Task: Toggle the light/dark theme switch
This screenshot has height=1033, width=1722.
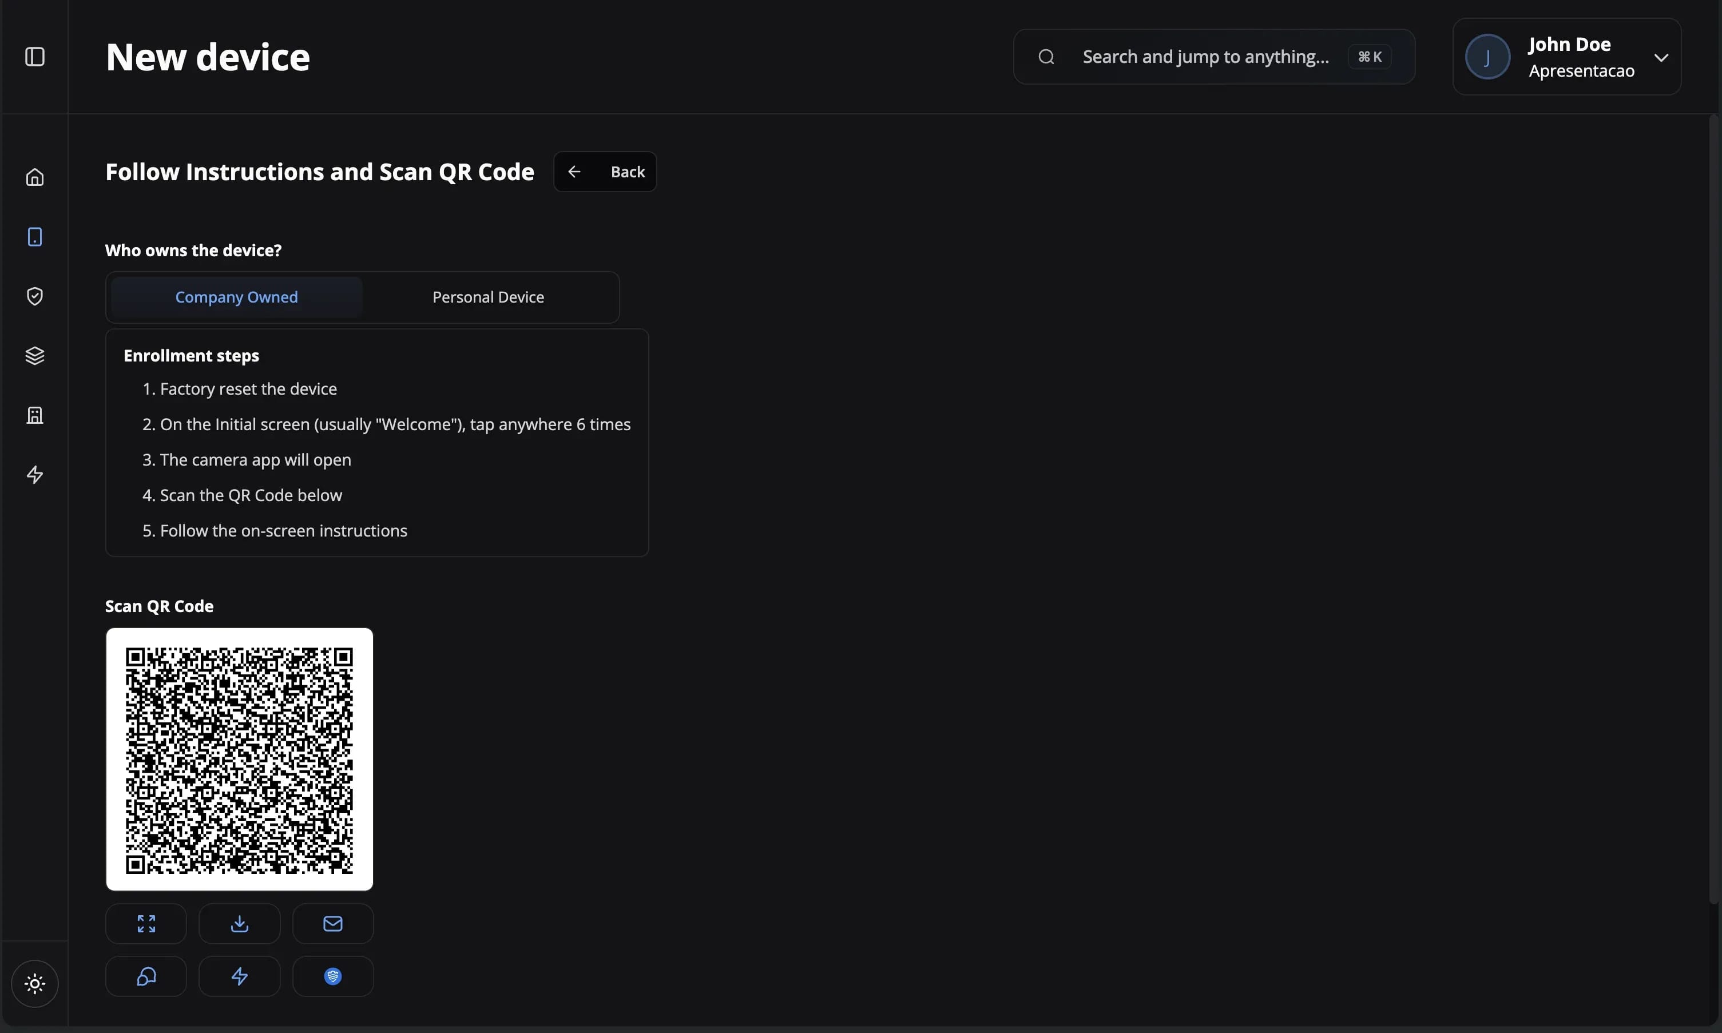Action: point(35,984)
